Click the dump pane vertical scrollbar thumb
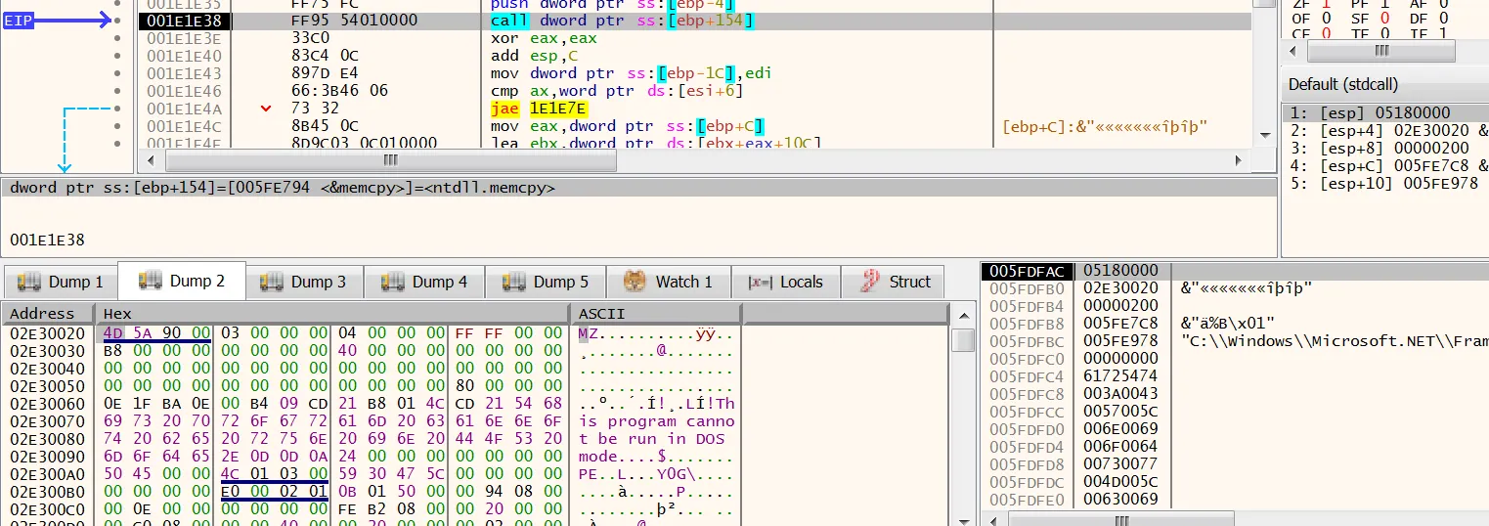This screenshot has height=526, width=1489. coord(963,340)
